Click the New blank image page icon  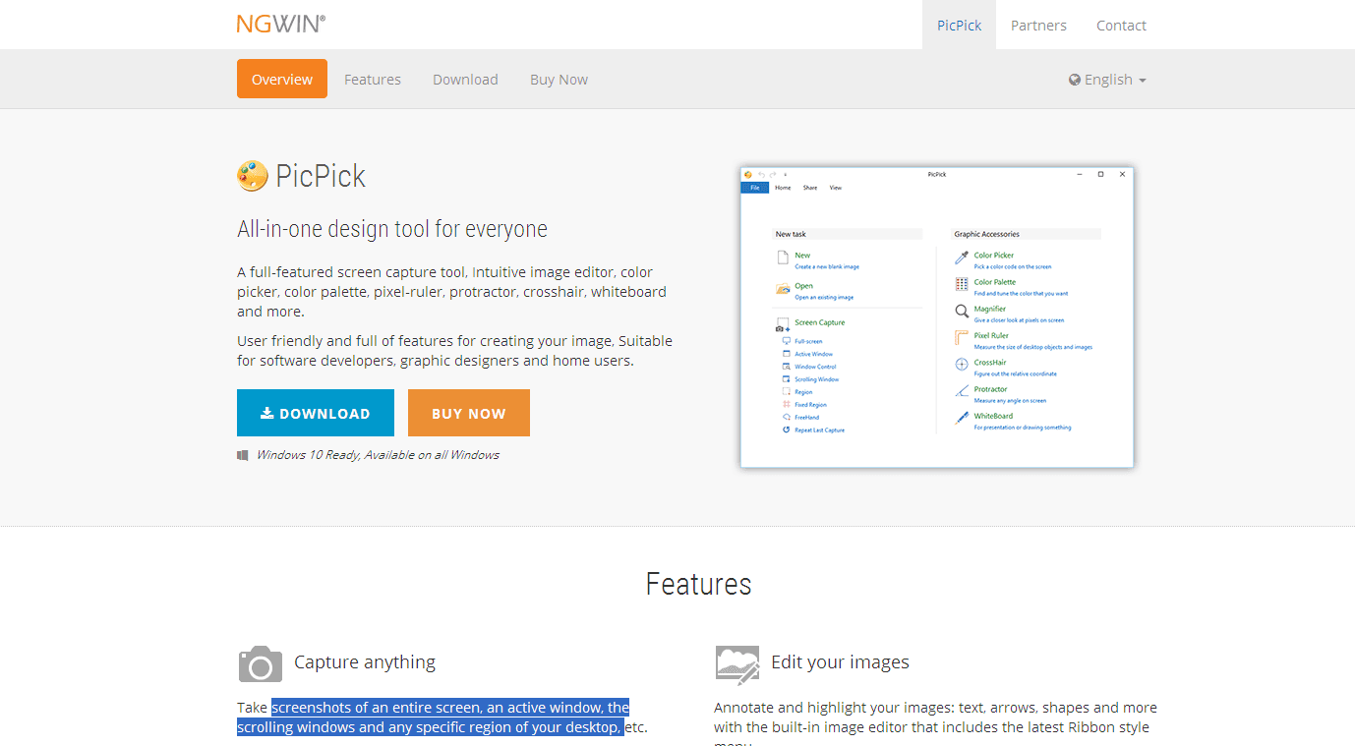pos(783,258)
